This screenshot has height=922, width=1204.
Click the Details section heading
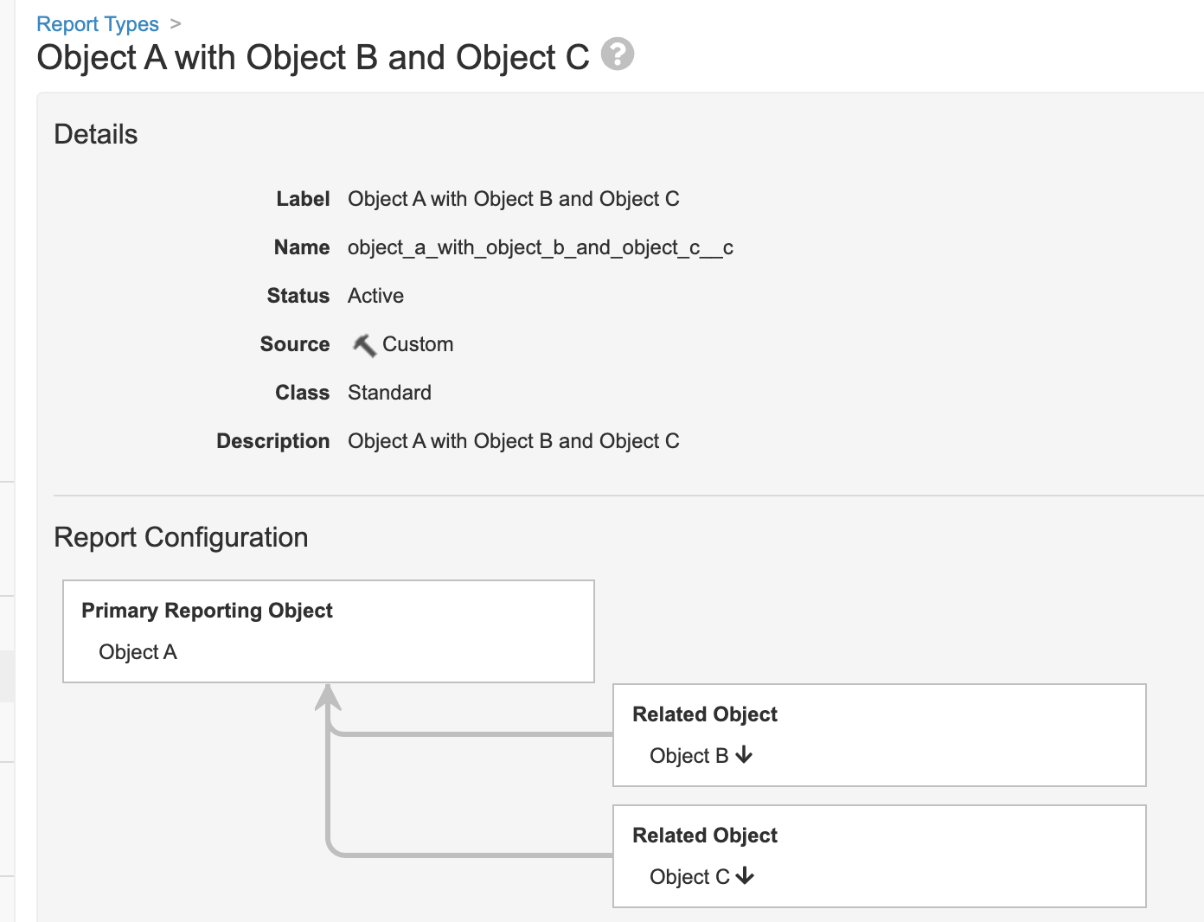pos(96,134)
